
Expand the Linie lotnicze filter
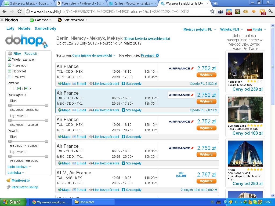[19, 167]
